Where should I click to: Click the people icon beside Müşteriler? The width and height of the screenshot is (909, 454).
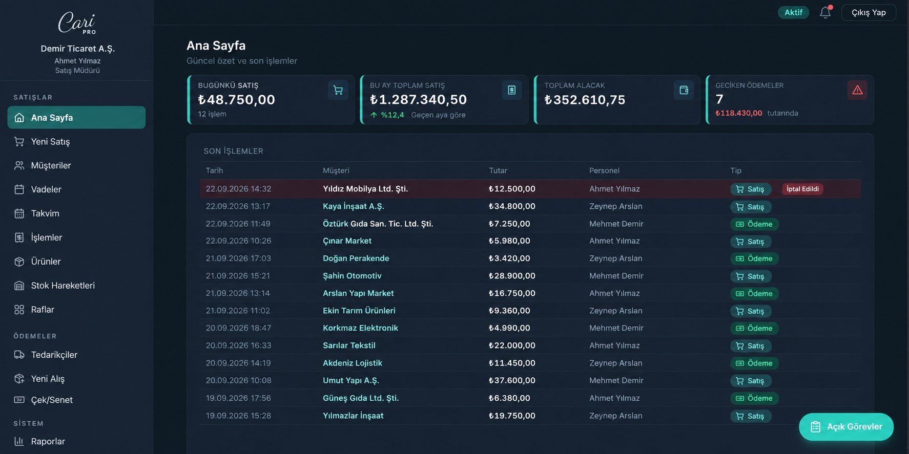(19, 166)
